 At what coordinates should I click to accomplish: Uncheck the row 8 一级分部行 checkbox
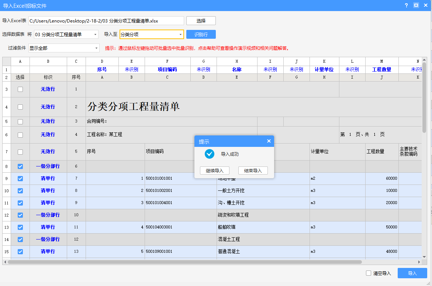coord(20,166)
